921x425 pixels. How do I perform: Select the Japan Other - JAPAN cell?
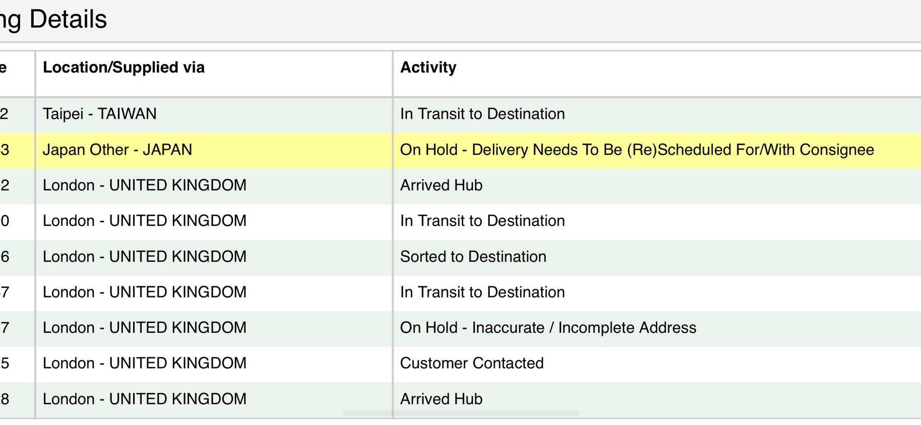117,150
